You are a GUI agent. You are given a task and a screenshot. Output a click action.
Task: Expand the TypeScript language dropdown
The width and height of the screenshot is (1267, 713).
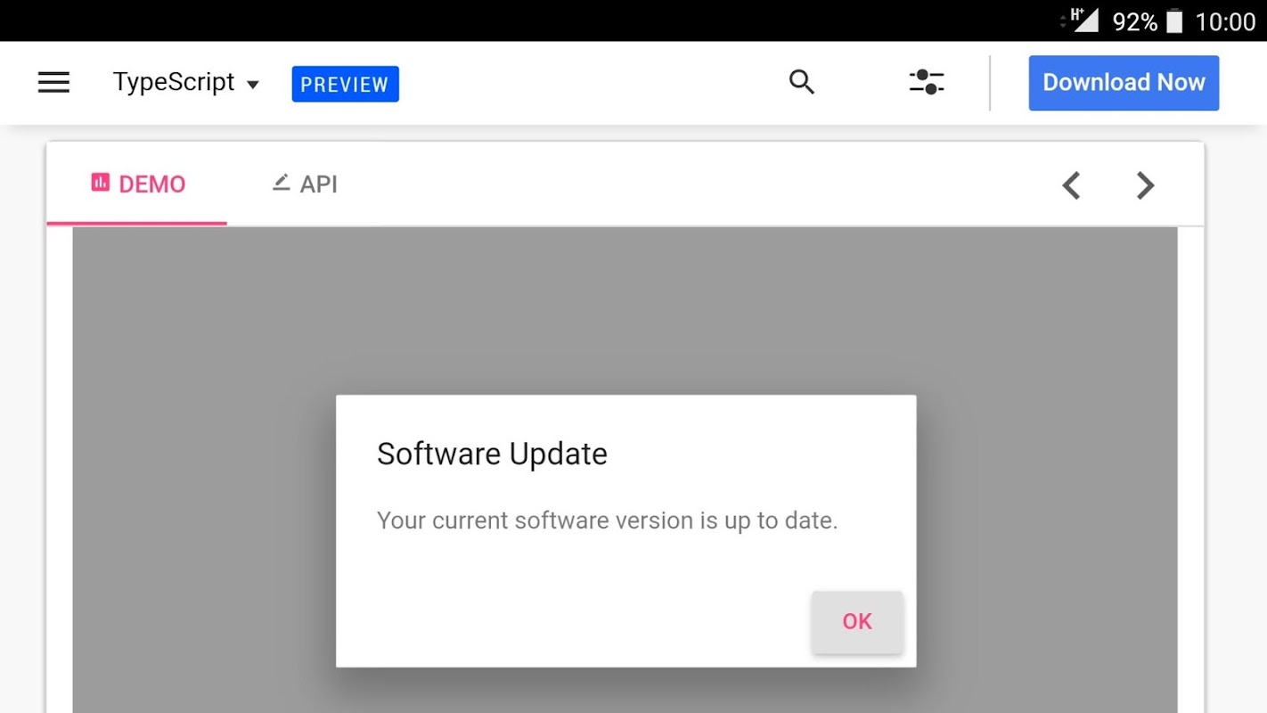coord(185,83)
